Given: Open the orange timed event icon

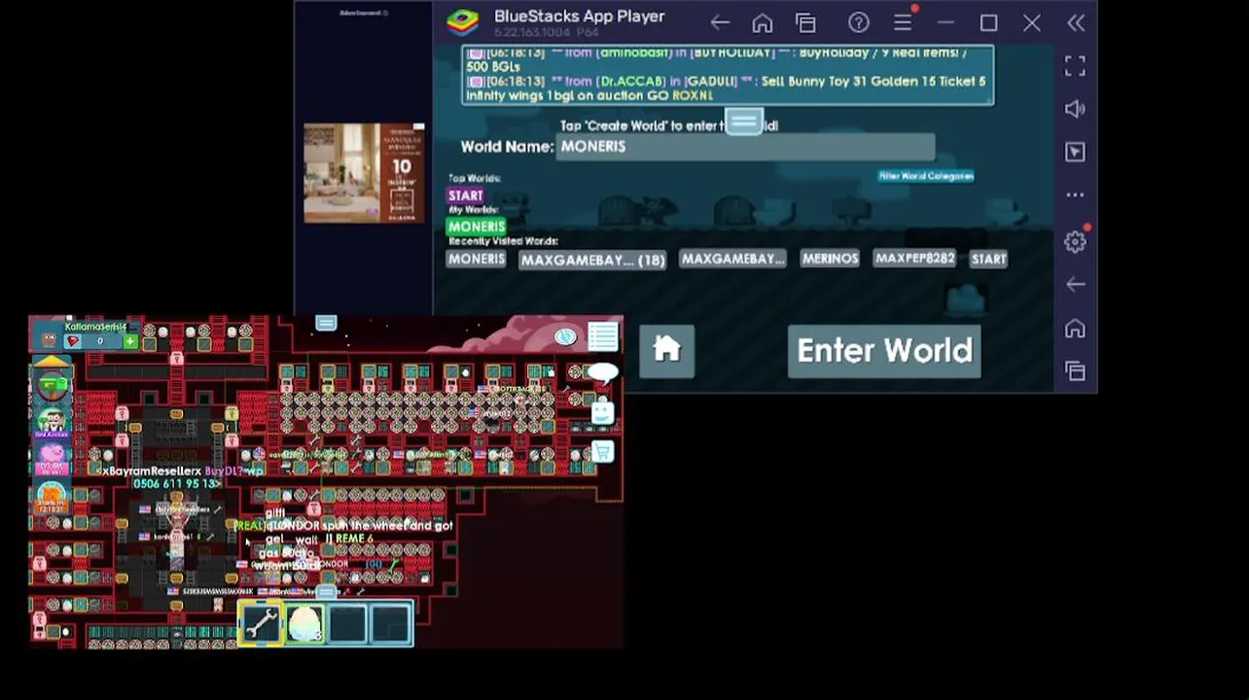Looking at the screenshot, I should point(52,497).
